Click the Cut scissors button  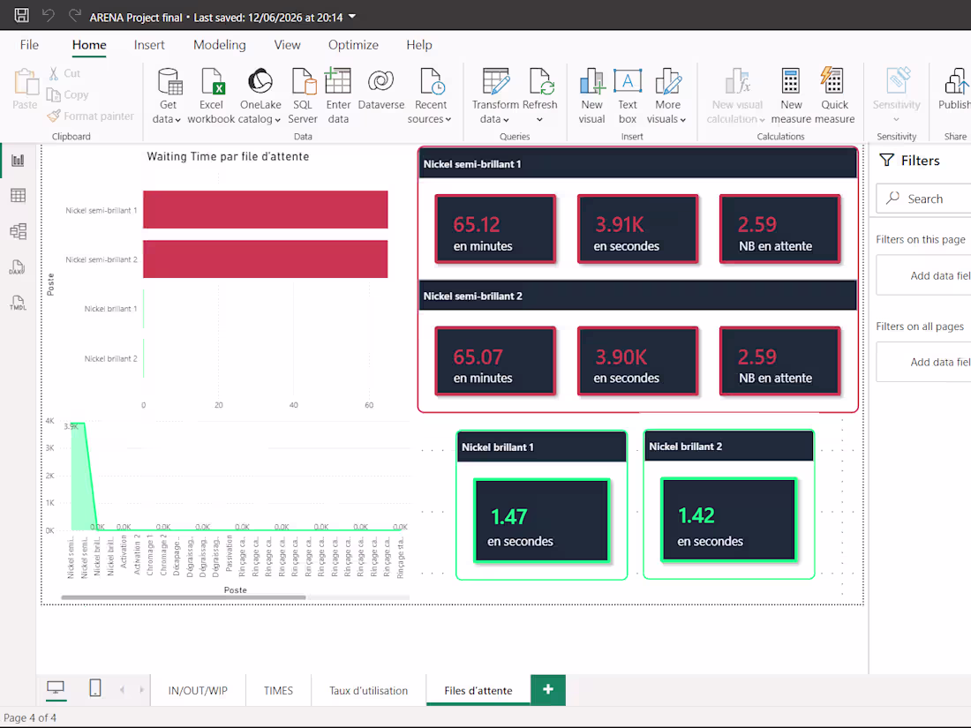(64, 73)
